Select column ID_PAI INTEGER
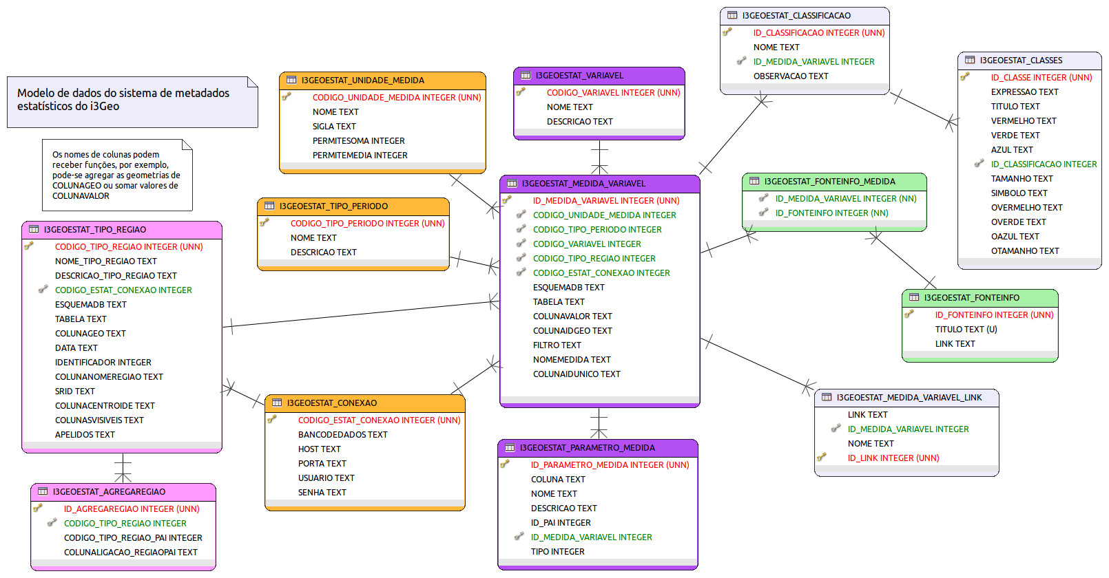The width and height of the screenshot is (1109, 578). click(x=560, y=523)
